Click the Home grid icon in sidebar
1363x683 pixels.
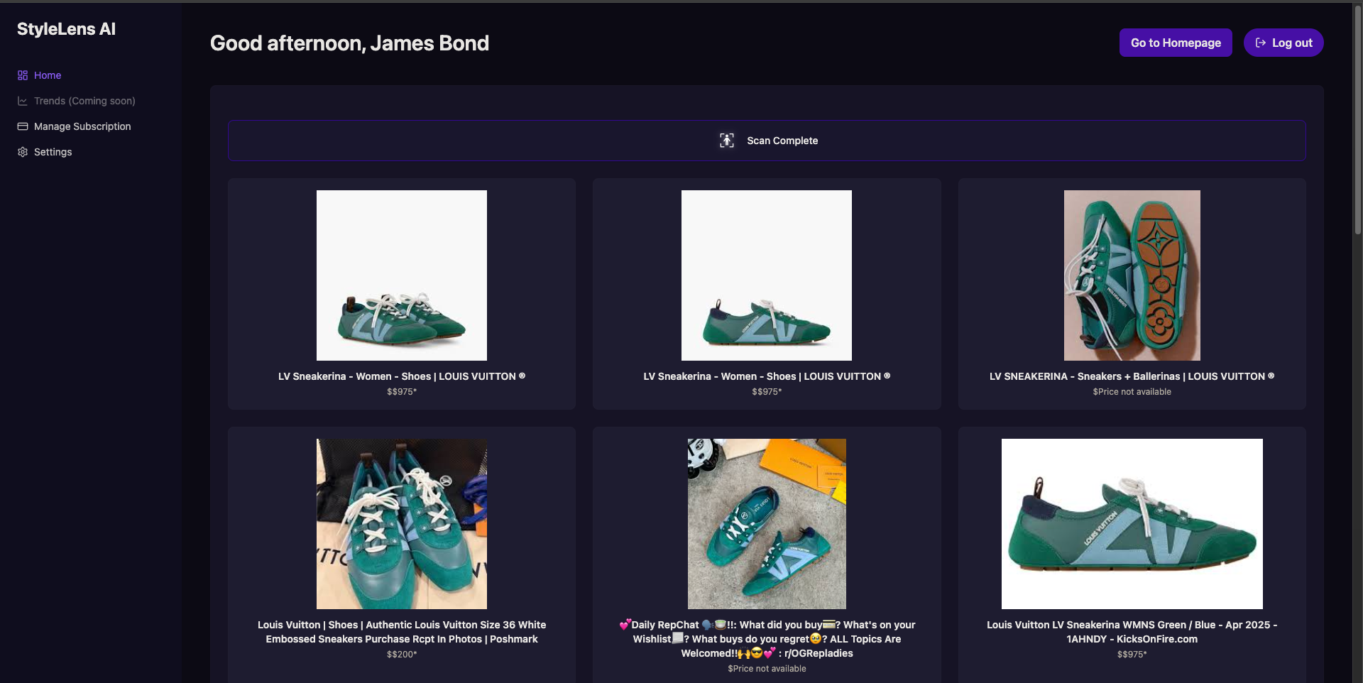pyautogui.click(x=23, y=75)
